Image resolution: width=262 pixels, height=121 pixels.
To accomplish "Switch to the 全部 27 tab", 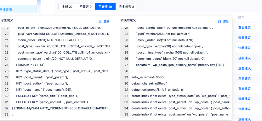I will click(67, 7).
